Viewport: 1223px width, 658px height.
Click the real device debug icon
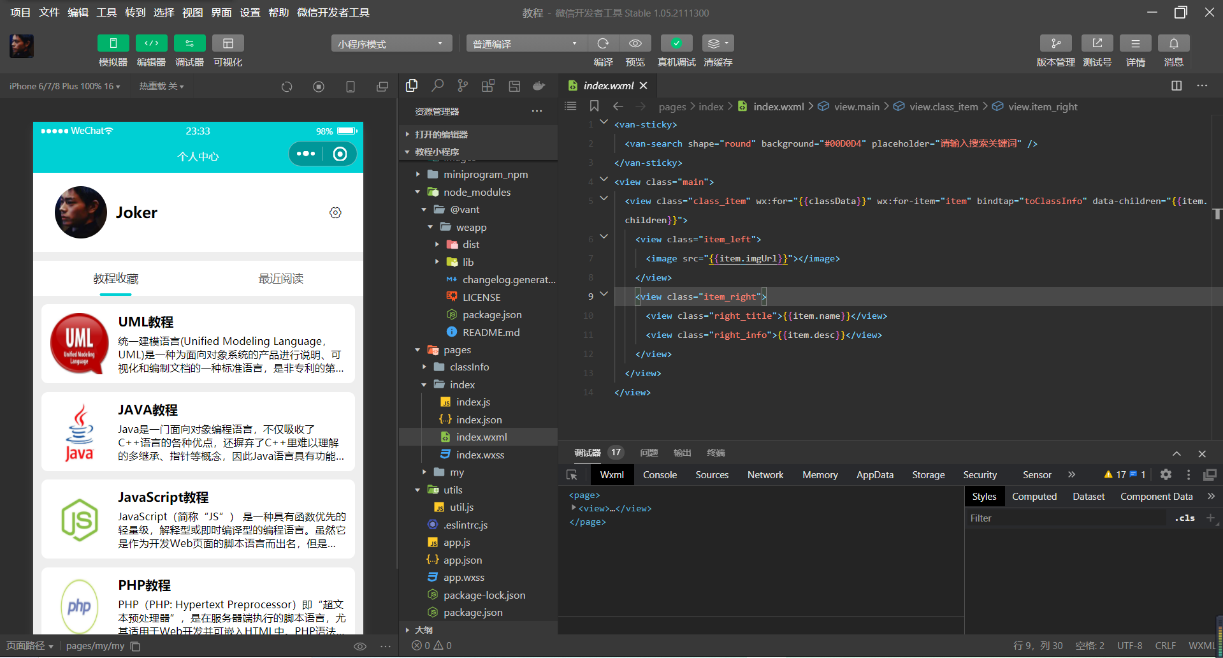point(676,43)
